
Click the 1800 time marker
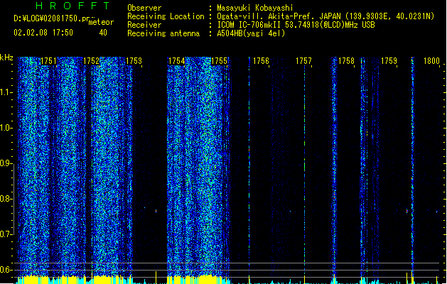coord(431,61)
